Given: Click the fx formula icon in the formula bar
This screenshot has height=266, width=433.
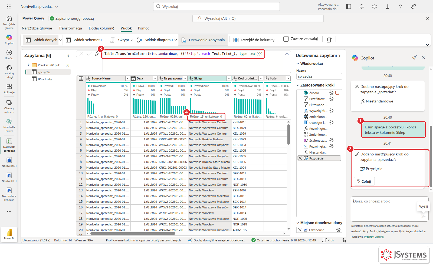Looking at the screenshot, I should click(97, 54).
